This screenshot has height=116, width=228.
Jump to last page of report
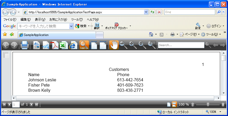(x=37, y=104)
